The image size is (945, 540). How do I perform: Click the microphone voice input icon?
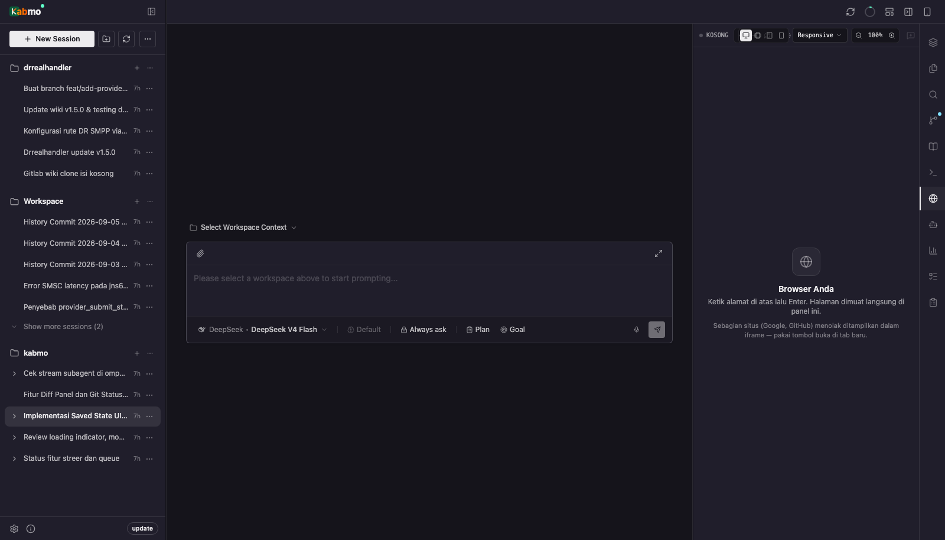click(637, 330)
